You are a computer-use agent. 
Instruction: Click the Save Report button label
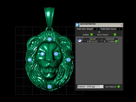click(x=103, y=35)
